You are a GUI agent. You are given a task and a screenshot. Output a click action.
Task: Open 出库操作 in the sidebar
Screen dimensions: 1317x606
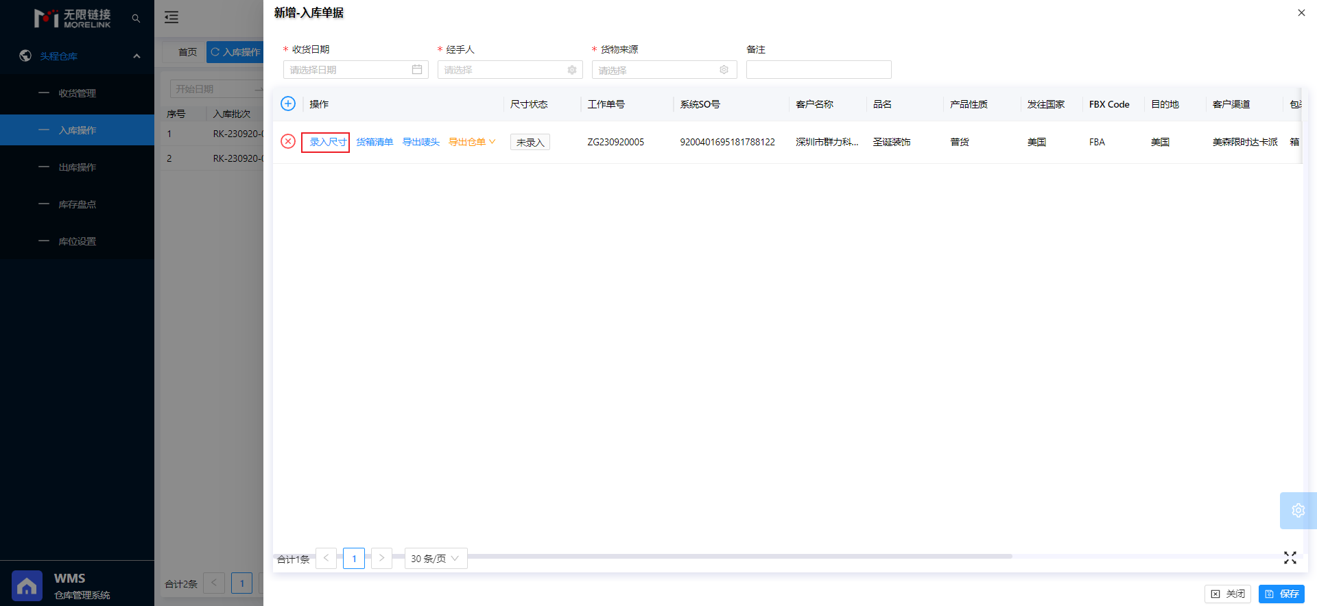point(77,167)
